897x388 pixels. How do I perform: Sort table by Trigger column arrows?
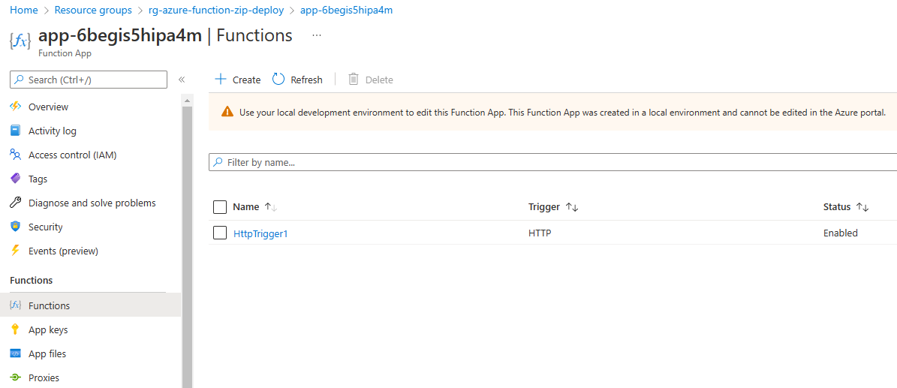(572, 207)
